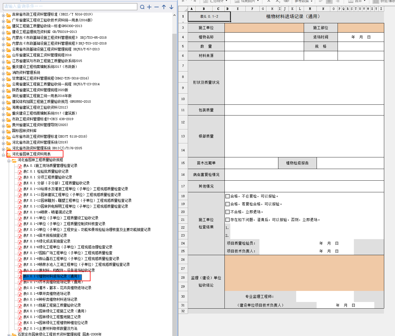Collapse 河北省园林工程资料用表 node

[x=3, y=155]
